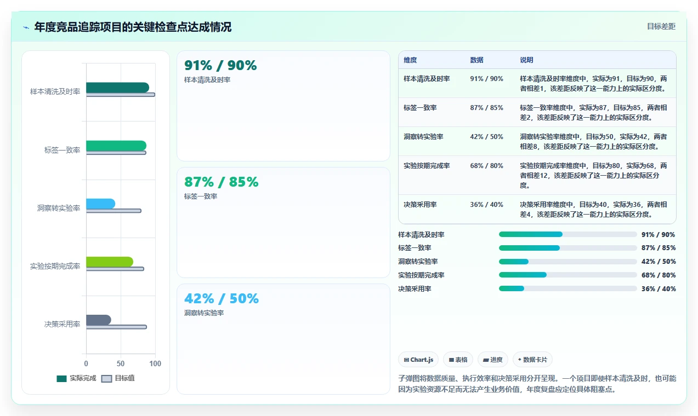Click the icon in the 进度 tag
The width and height of the screenshot is (698, 416).
[x=486, y=360]
